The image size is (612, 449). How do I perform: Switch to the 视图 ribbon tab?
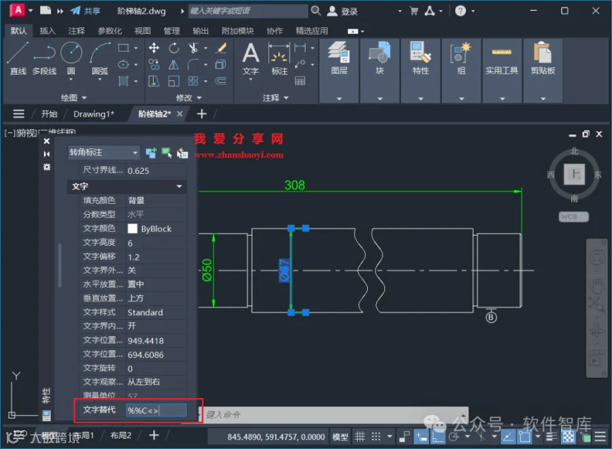click(143, 31)
